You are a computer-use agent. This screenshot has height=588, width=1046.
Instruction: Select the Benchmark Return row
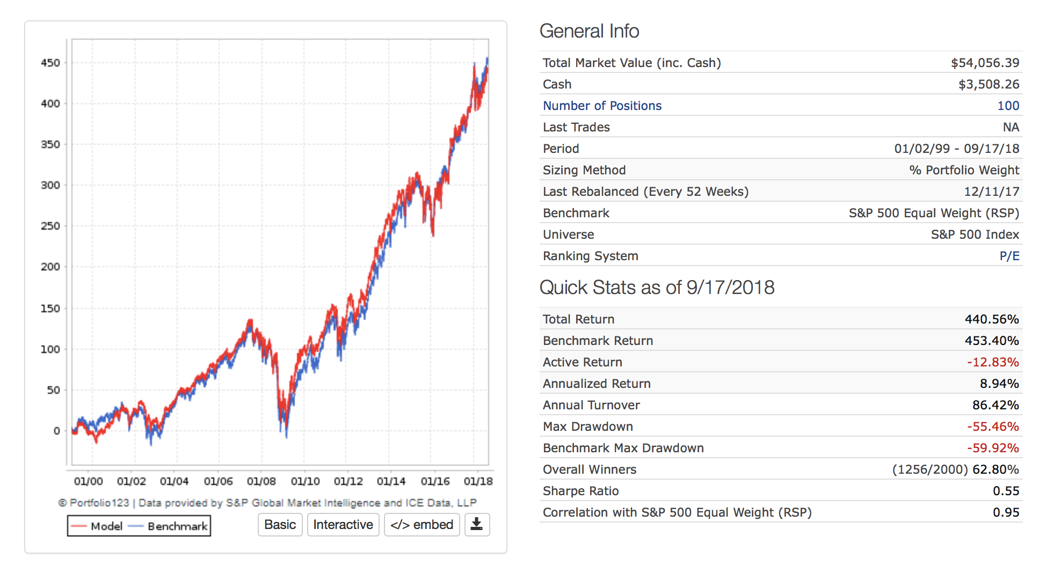[x=598, y=341]
